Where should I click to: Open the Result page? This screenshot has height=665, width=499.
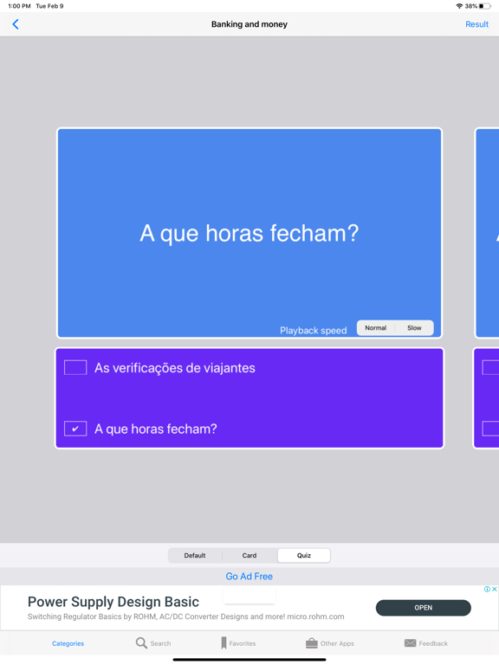[476, 24]
